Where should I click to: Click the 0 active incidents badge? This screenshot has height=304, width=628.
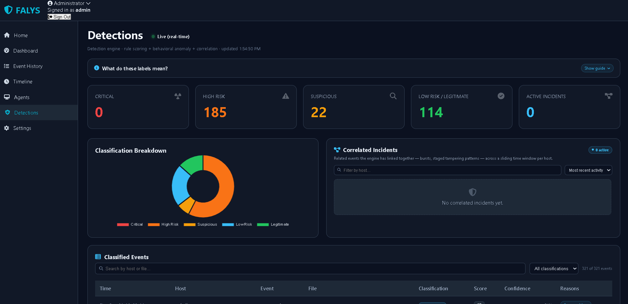pyautogui.click(x=600, y=150)
